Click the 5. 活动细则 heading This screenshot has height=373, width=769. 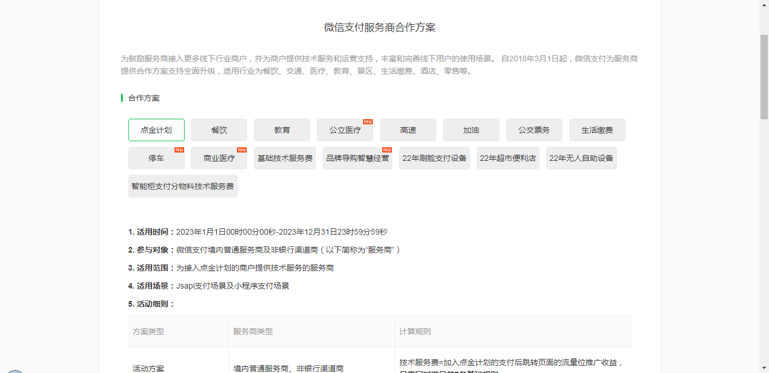(152, 304)
